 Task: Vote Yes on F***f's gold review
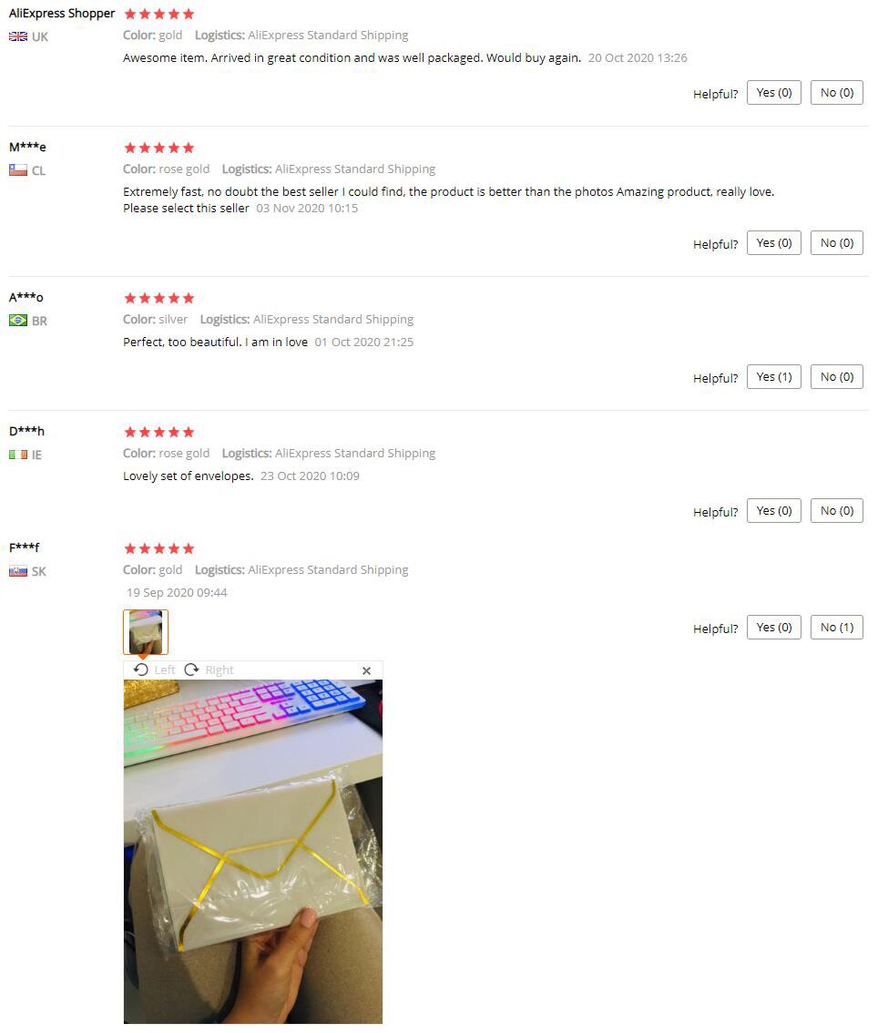click(774, 627)
